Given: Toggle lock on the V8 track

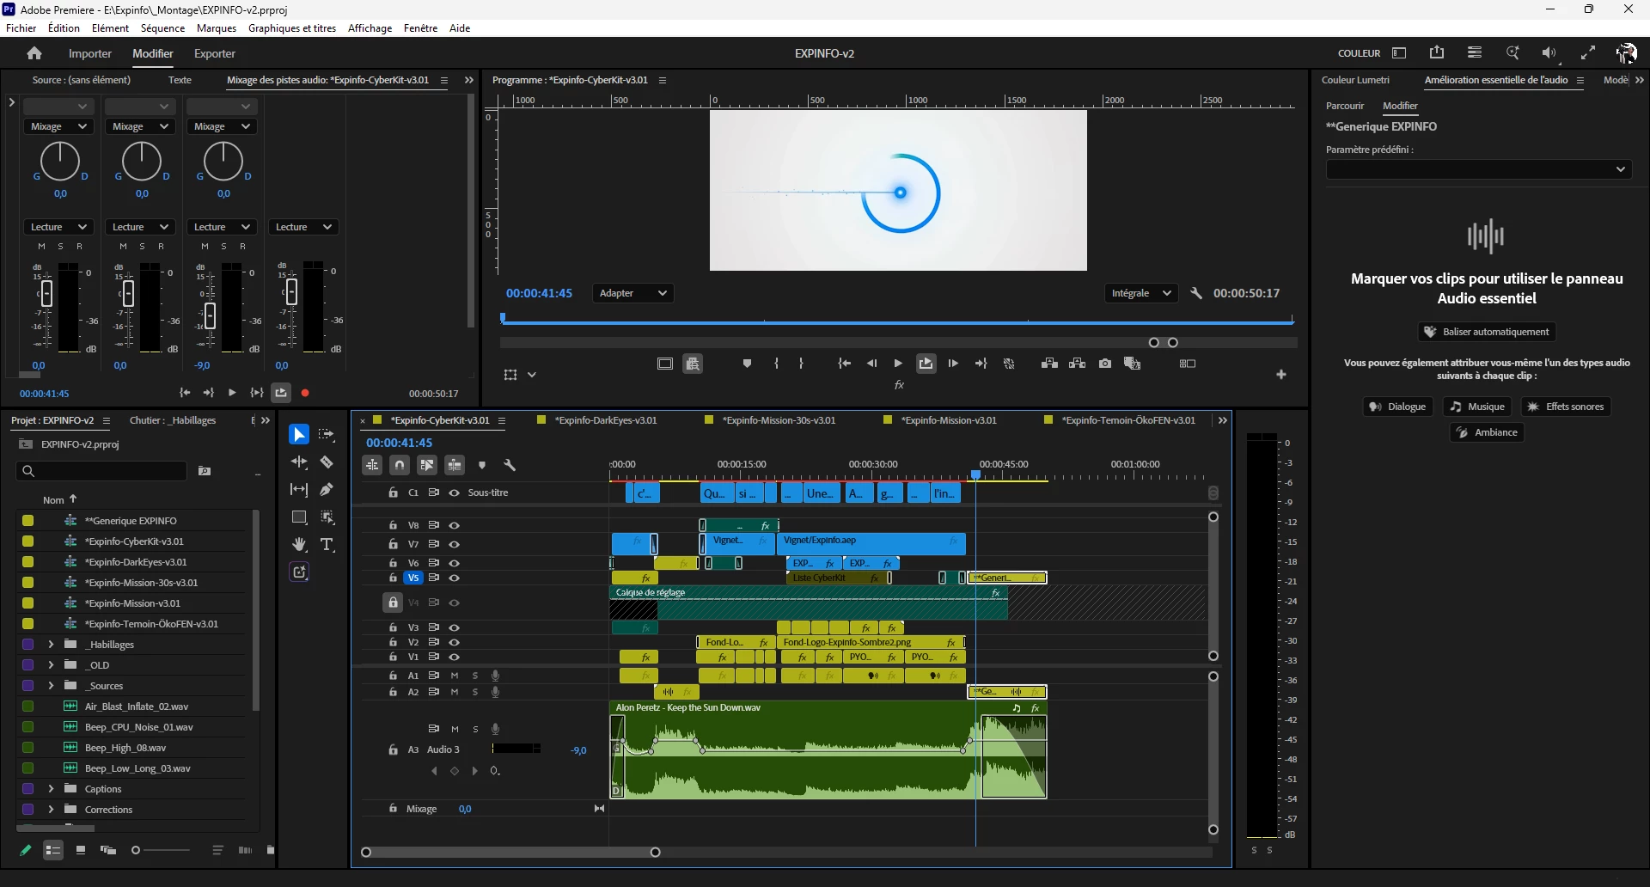Looking at the screenshot, I should point(393,525).
